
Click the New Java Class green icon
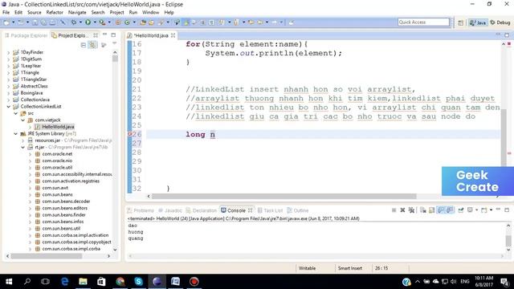pyautogui.click(x=127, y=22)
